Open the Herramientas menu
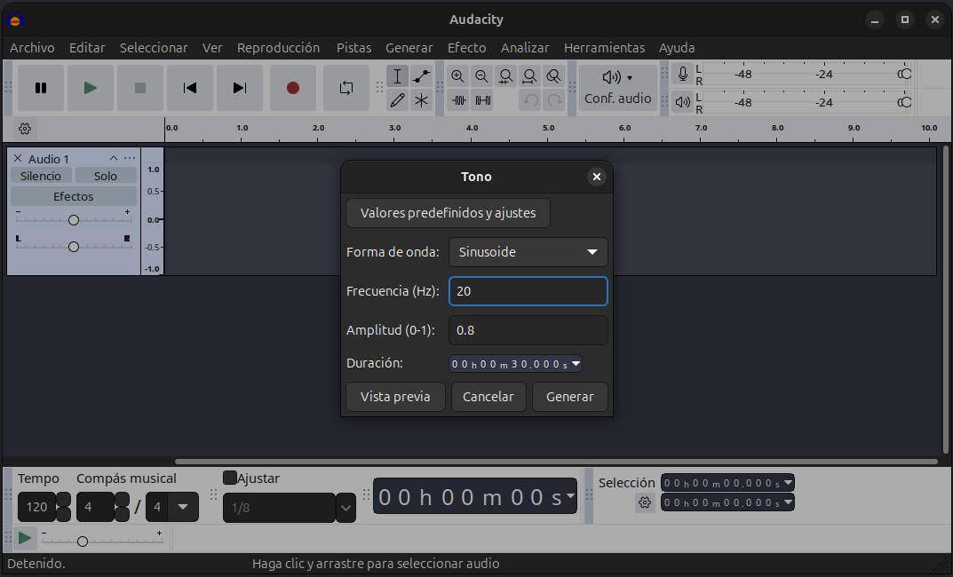 604,48
